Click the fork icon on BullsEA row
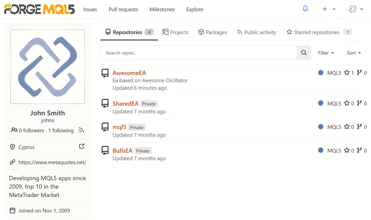 pos(359,150)
